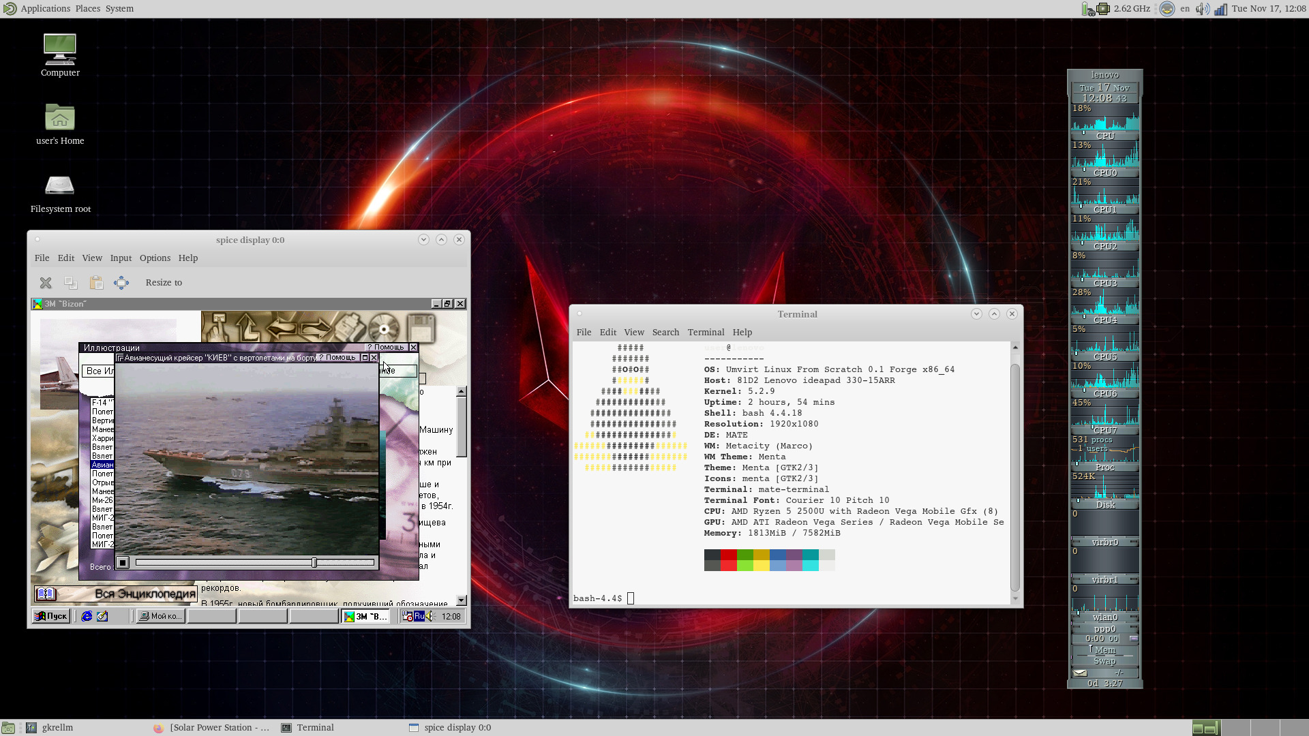Image resolution: width=1309 pixels, height=736 pixels.
Task: Go back with the left arrow icon
Action: 282,328
